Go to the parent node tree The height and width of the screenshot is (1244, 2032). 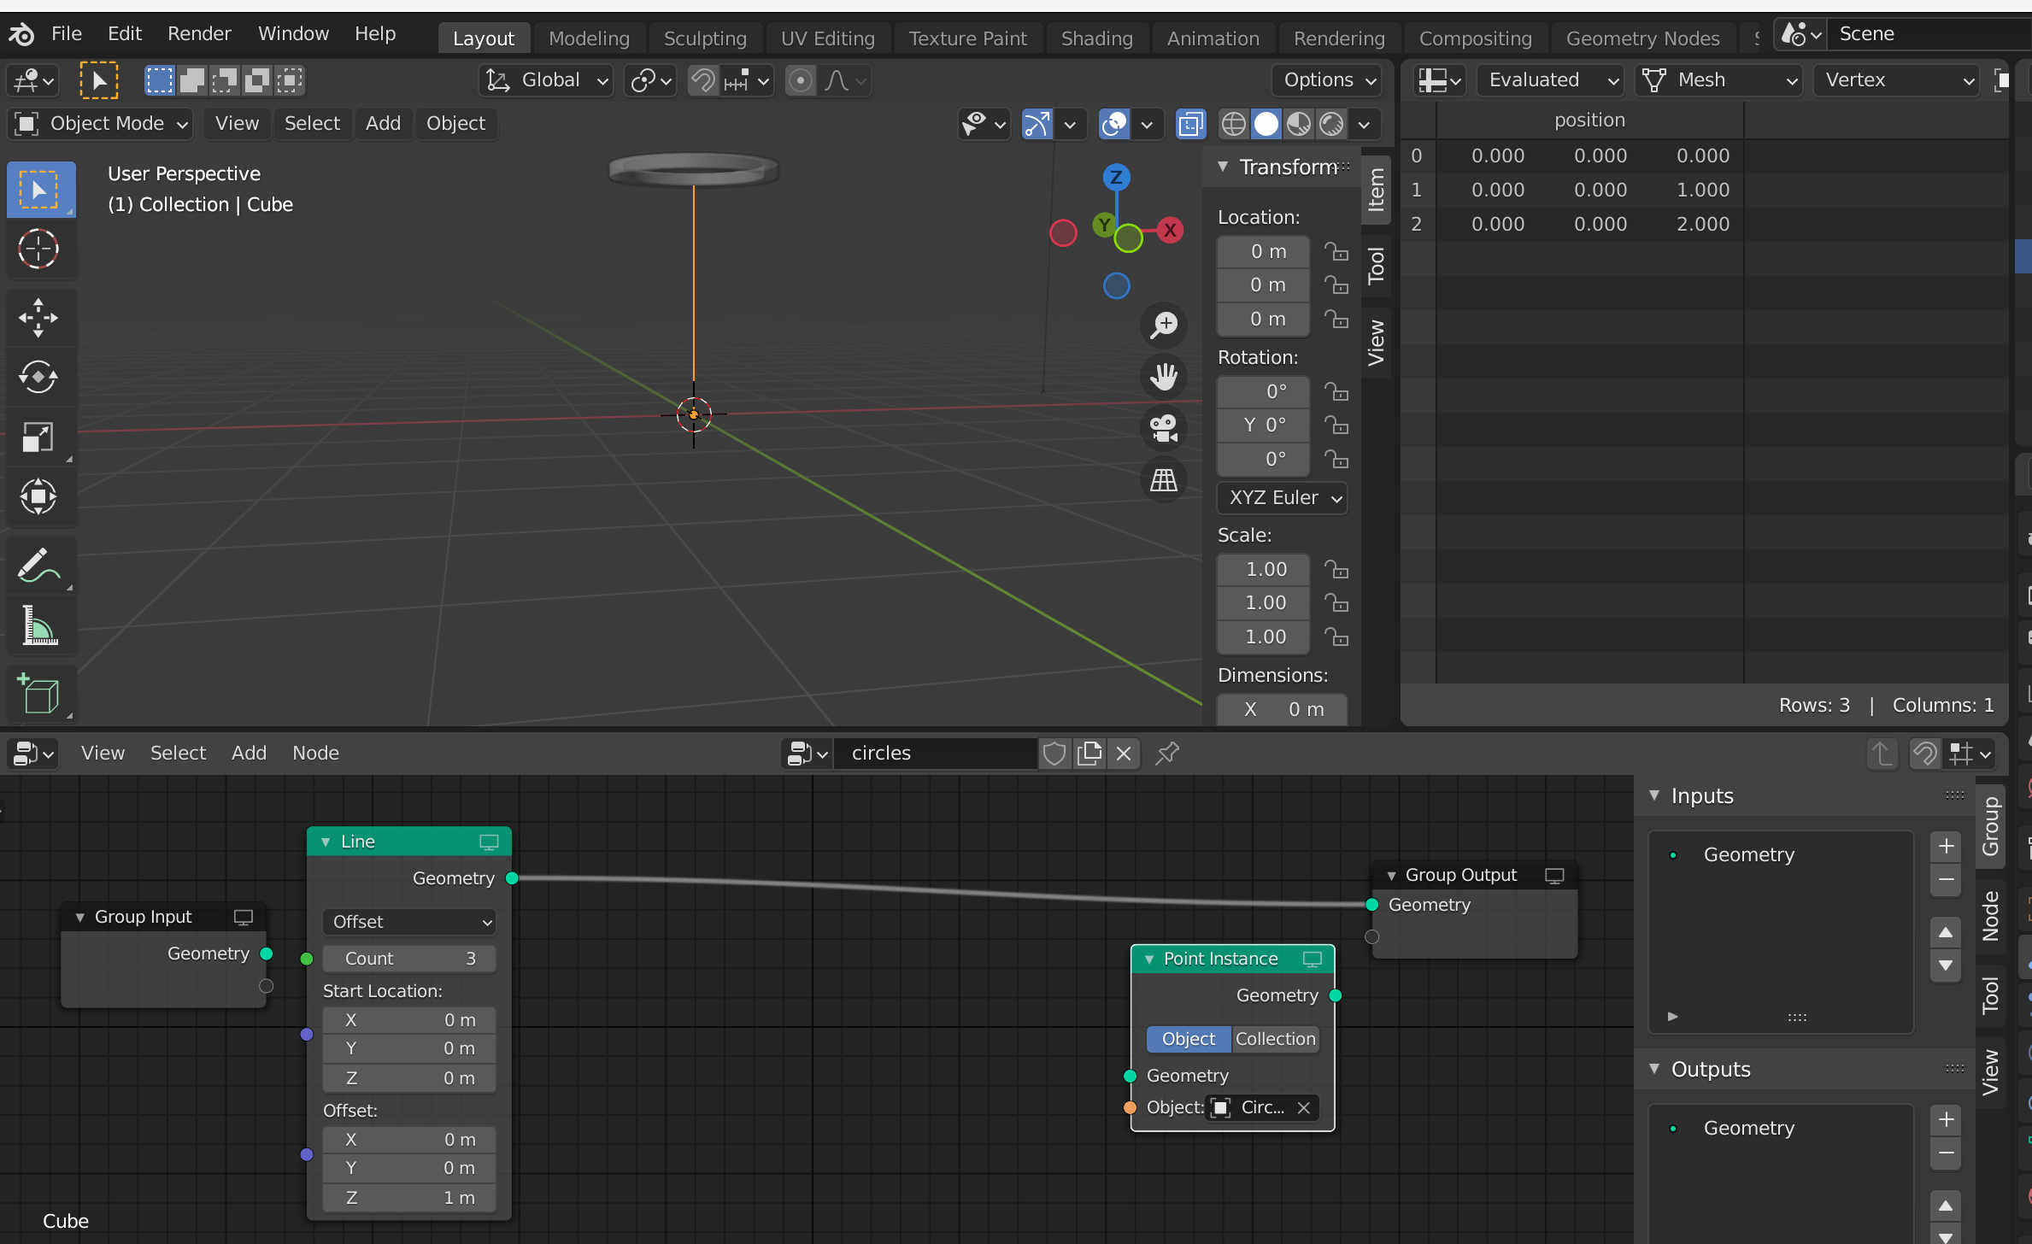[1882, 754]
